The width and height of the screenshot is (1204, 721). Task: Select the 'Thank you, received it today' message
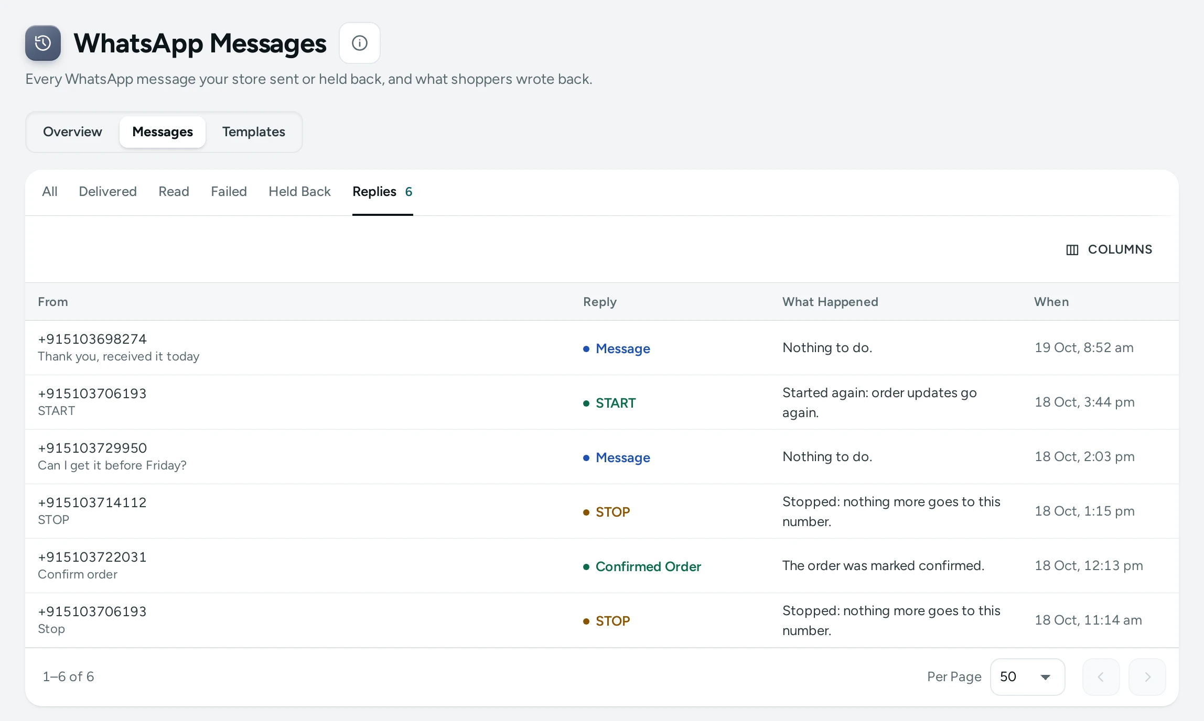click(119, 357)
